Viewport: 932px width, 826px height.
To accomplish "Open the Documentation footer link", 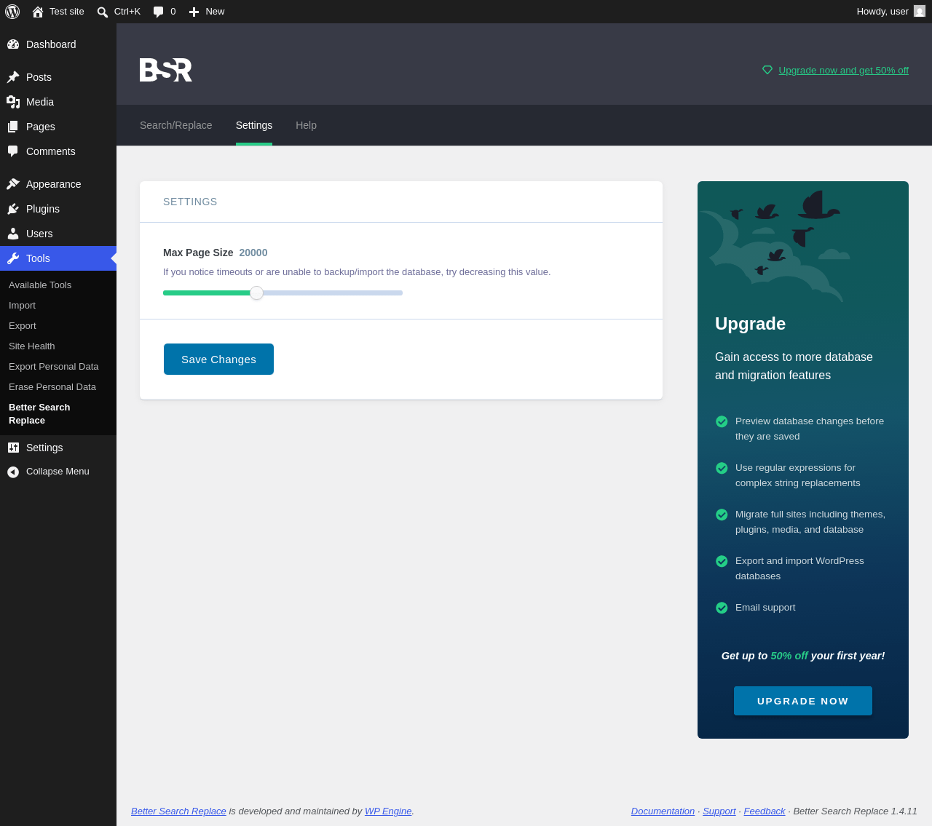I will pyautogui.click(x=663, y=811).
